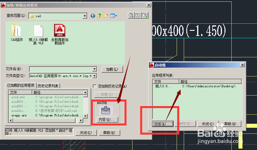Open the Views menu icon
The image size is (257, 150).
click(x=114, y=16)
